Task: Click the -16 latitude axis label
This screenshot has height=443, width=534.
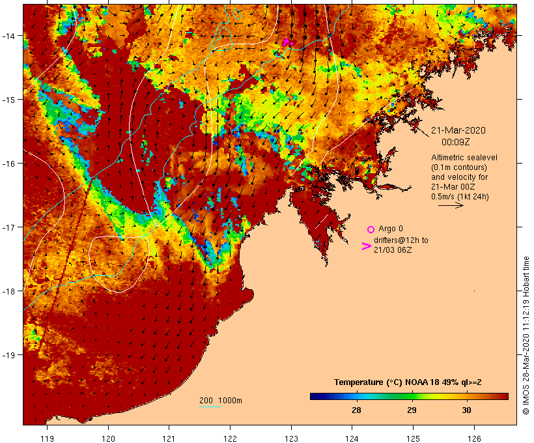Action: [x=8, y=164]
